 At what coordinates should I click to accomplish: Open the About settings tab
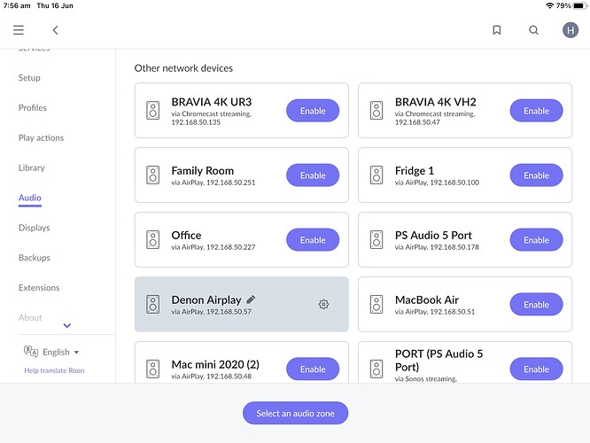point(30,318)
